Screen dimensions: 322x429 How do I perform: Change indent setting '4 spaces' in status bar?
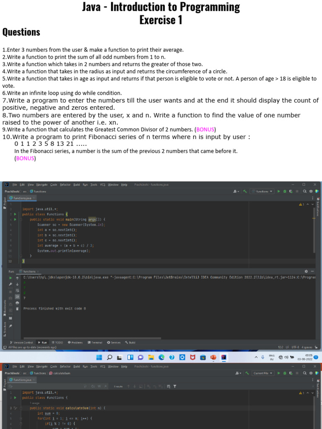[x=306, y=347]
